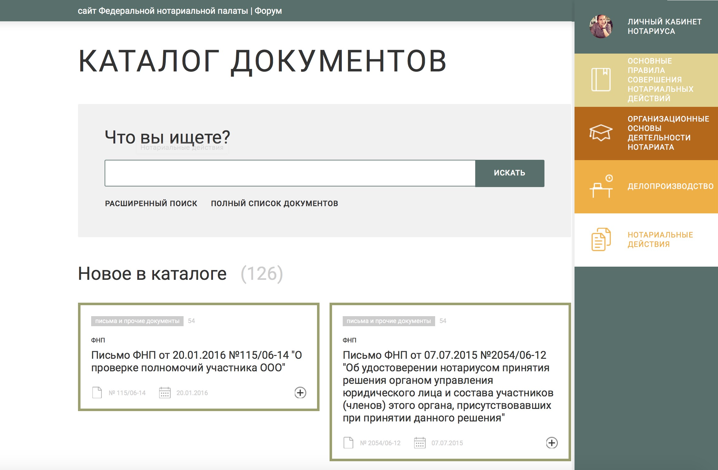Click the notary profile avatar photo
718x470 pixels.
click(601, 27)
